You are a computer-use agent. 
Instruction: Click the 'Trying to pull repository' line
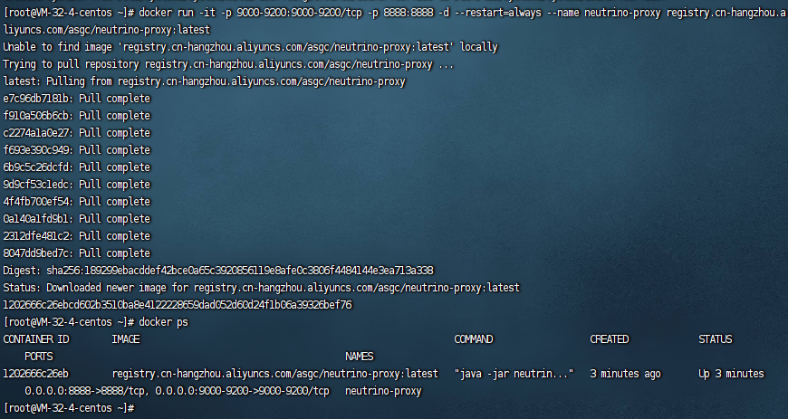[x=228, y=64]
